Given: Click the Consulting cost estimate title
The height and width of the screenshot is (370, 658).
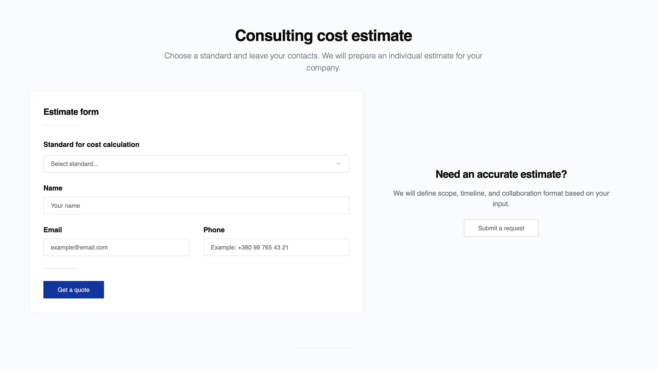Looking at the screenshot, I should click(323, 36).
